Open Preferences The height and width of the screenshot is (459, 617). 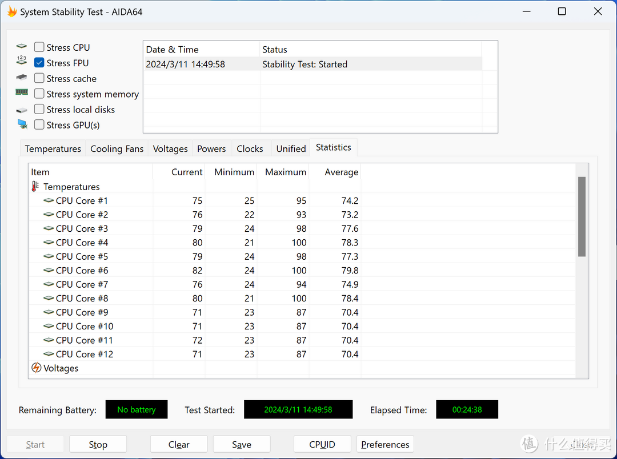pos(385,445)
